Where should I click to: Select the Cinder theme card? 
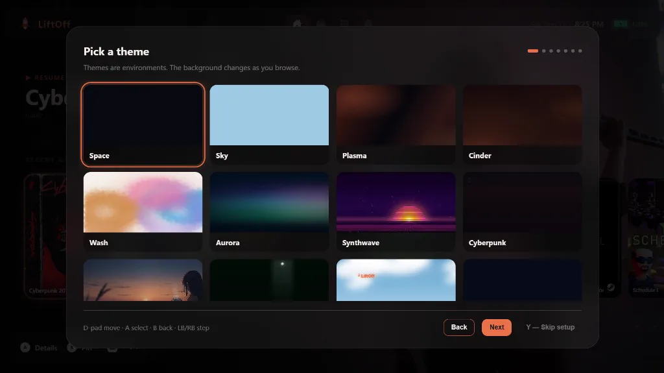tap(522, 124)
